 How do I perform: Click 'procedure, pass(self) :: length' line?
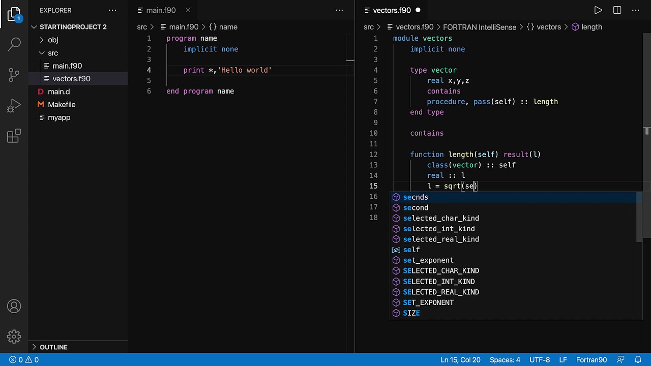tap(492, 102)
